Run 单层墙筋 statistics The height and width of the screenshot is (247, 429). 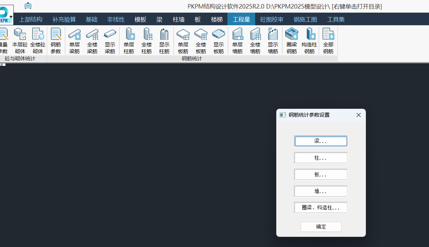pyautogui.click(x=237, y=41)
